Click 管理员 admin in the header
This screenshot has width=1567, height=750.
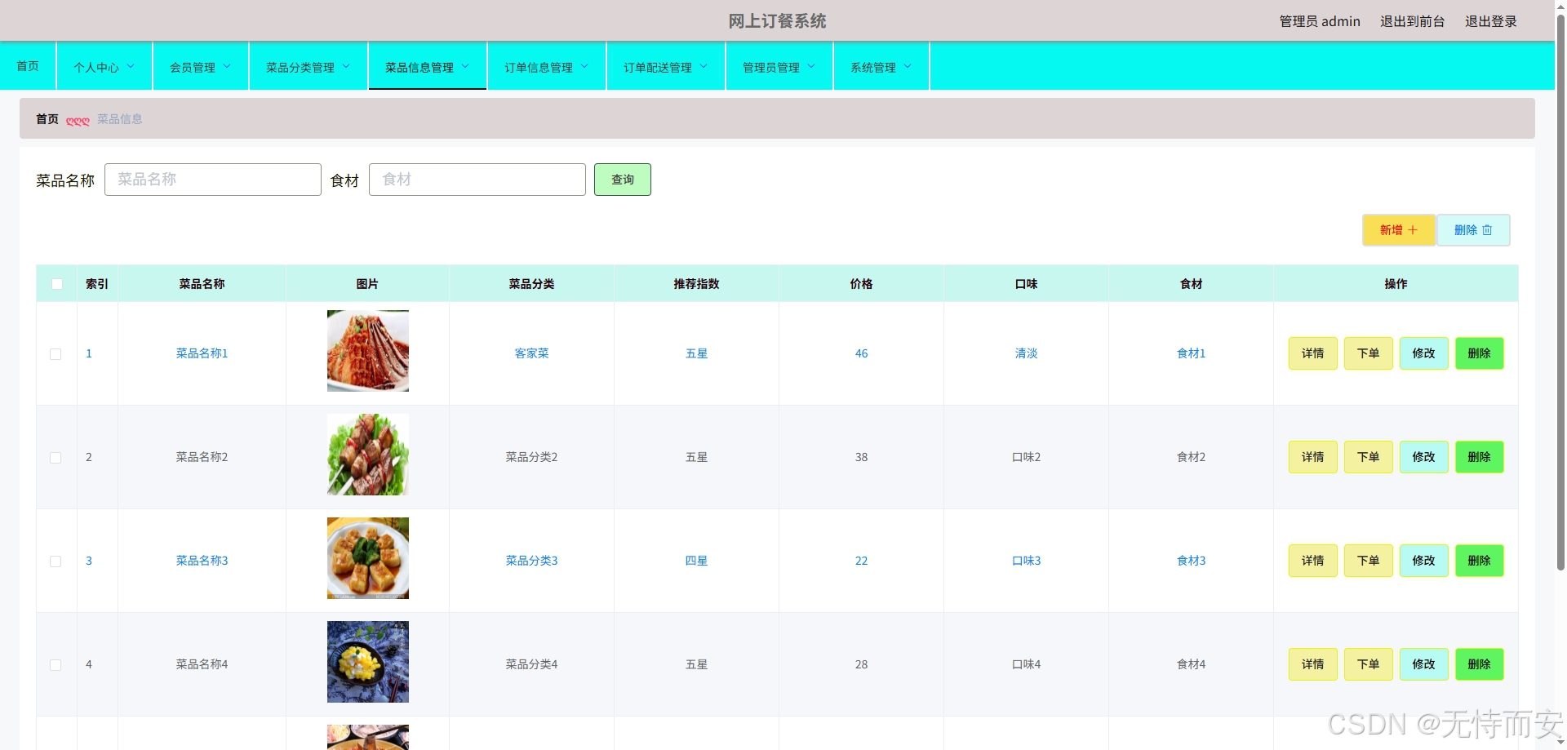click(x=1320, y=21)
